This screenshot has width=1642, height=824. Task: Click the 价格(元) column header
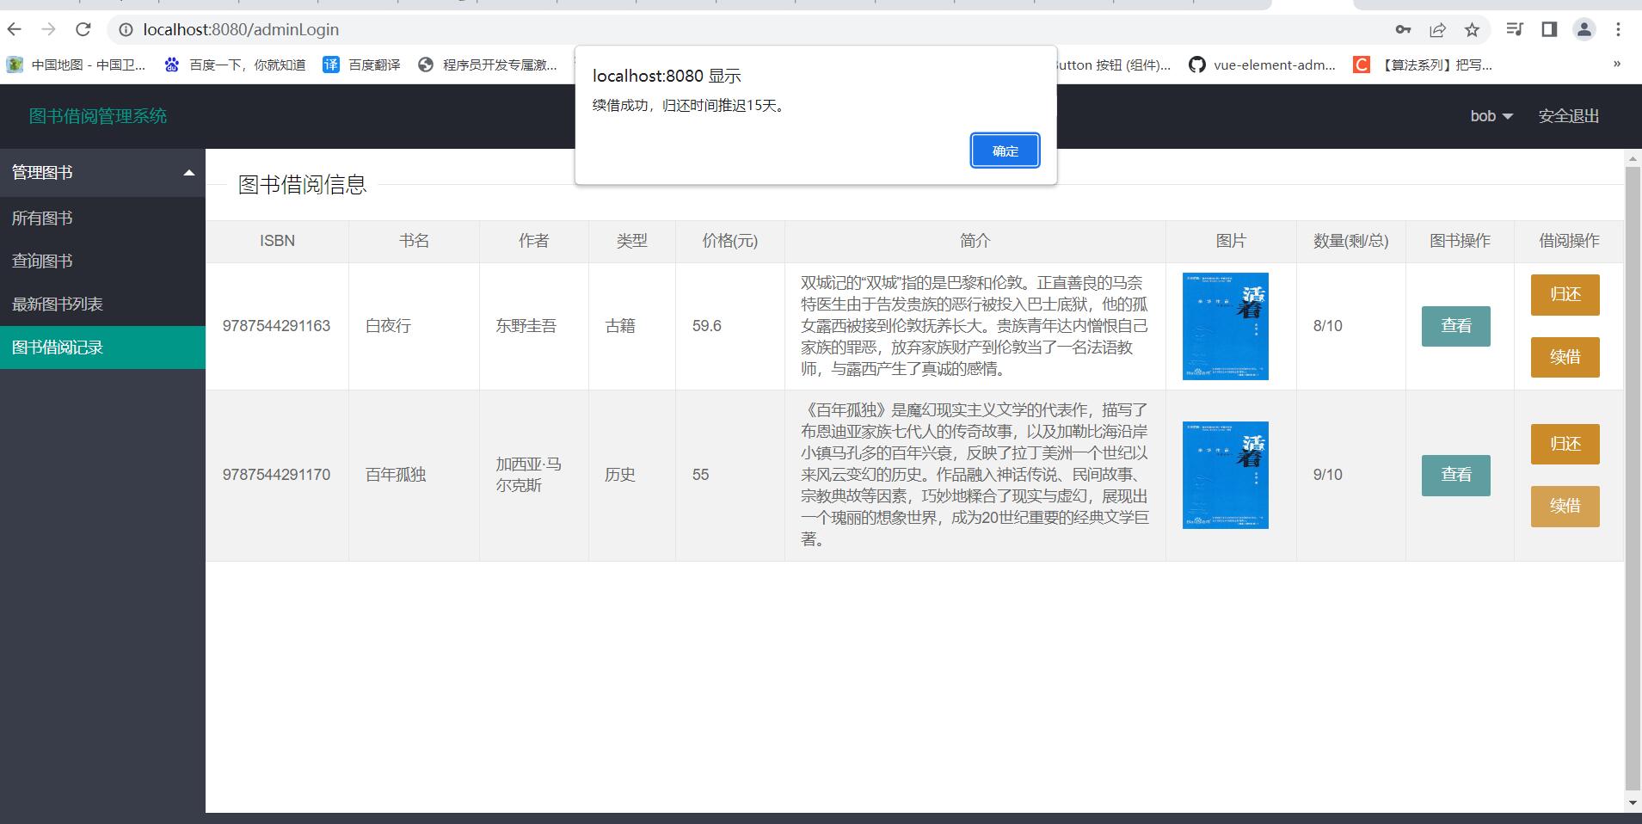click(x=730, y=242)
